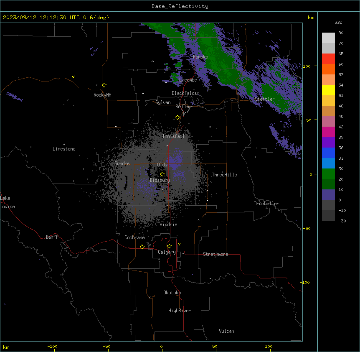Click the Strathmore label

(x=215, y=254)
